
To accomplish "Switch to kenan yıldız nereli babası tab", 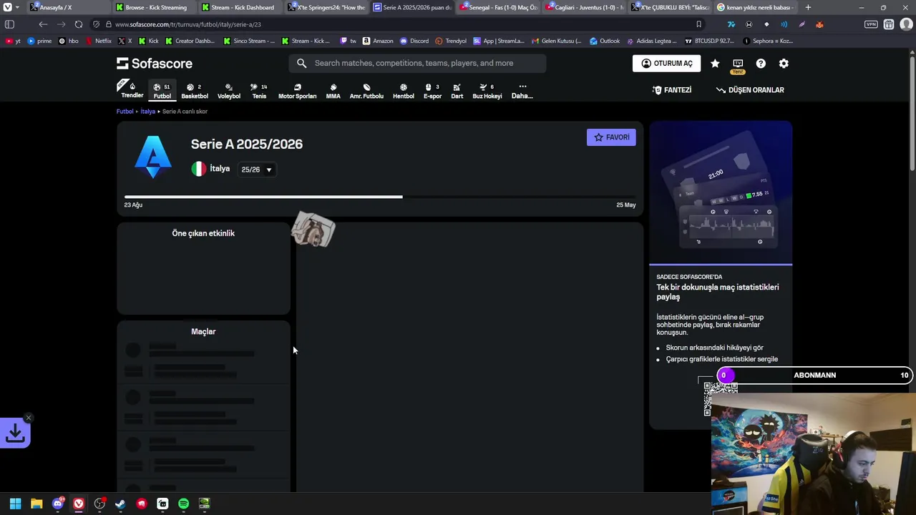I will tap(756, 7).
